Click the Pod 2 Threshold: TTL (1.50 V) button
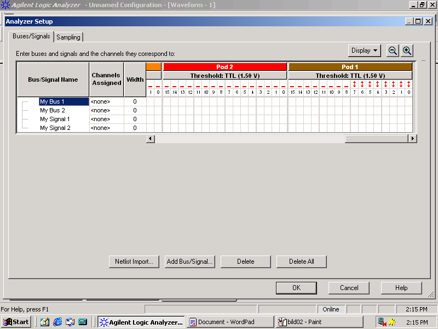This screenshot has width=438, height=329. 225,76
